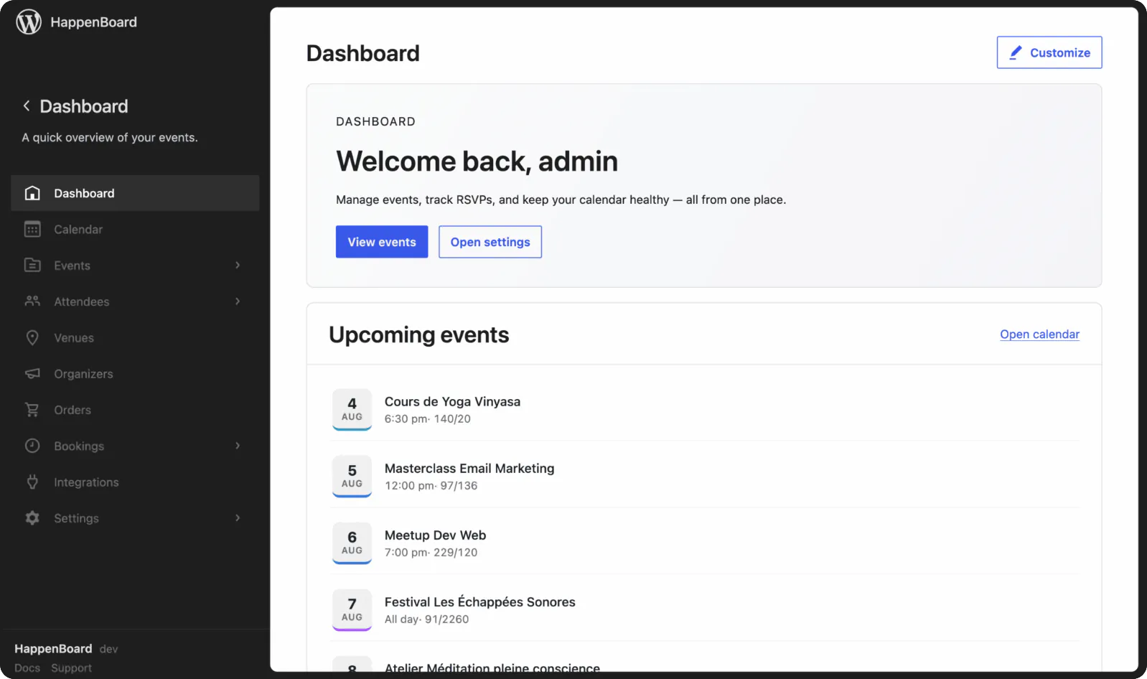This screenshot has width=1147, height=679.
Task: Click the pencil icon in Customize button
Action: 1016,52
